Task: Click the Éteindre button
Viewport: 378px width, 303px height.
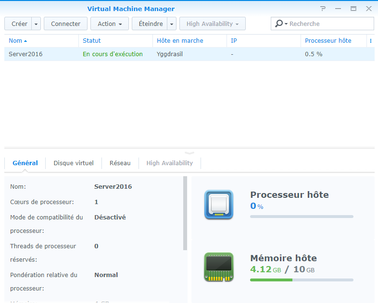Action: click(x=150, y=24)
